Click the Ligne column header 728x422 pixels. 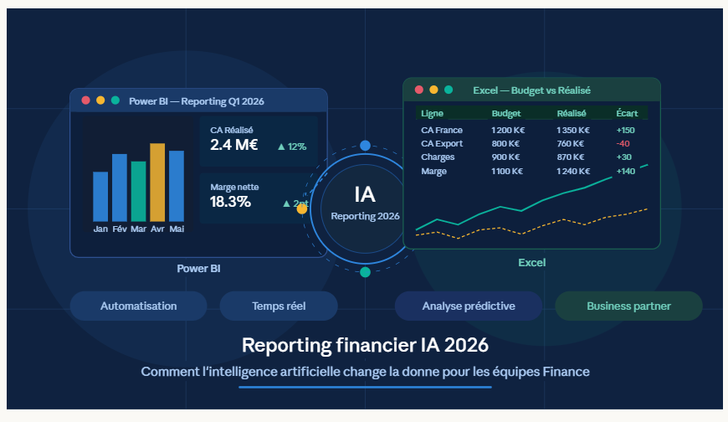click(x=432, y=113)
